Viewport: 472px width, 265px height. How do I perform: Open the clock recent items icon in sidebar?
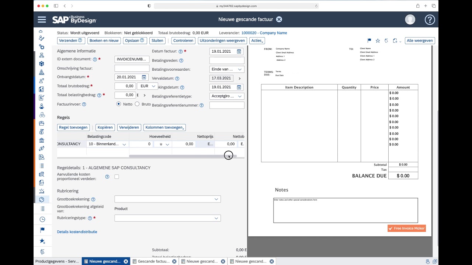42,219
